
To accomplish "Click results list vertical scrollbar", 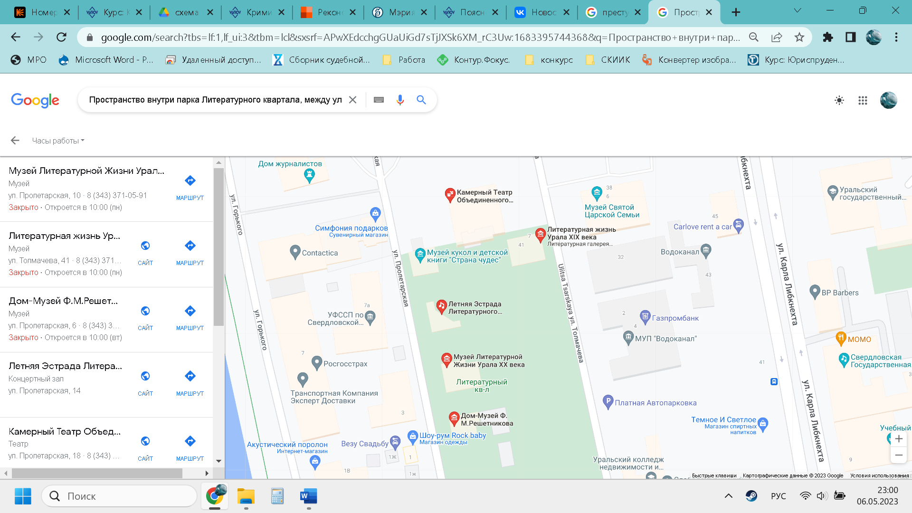I will [218, 247].
